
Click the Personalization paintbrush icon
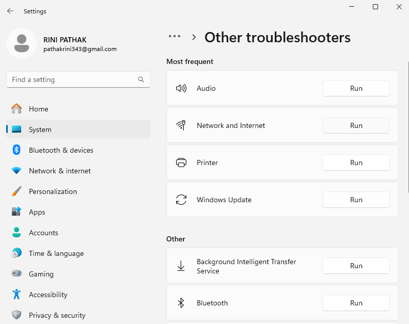17,191
